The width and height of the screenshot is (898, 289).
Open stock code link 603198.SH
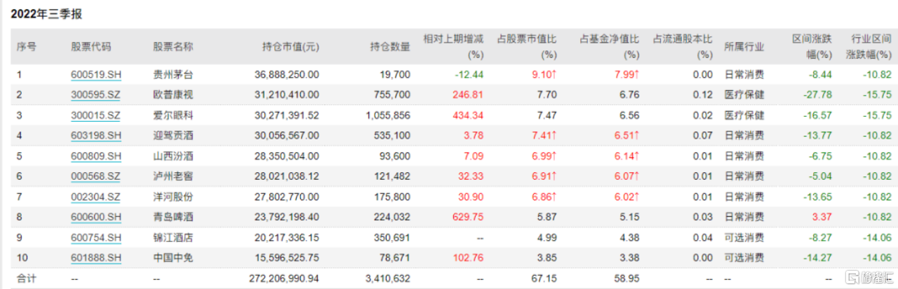click(96, 135)
